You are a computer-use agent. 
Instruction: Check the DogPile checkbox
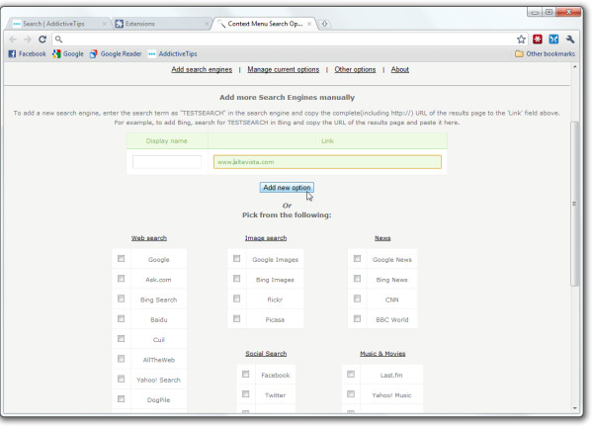[x=121, y=399]
